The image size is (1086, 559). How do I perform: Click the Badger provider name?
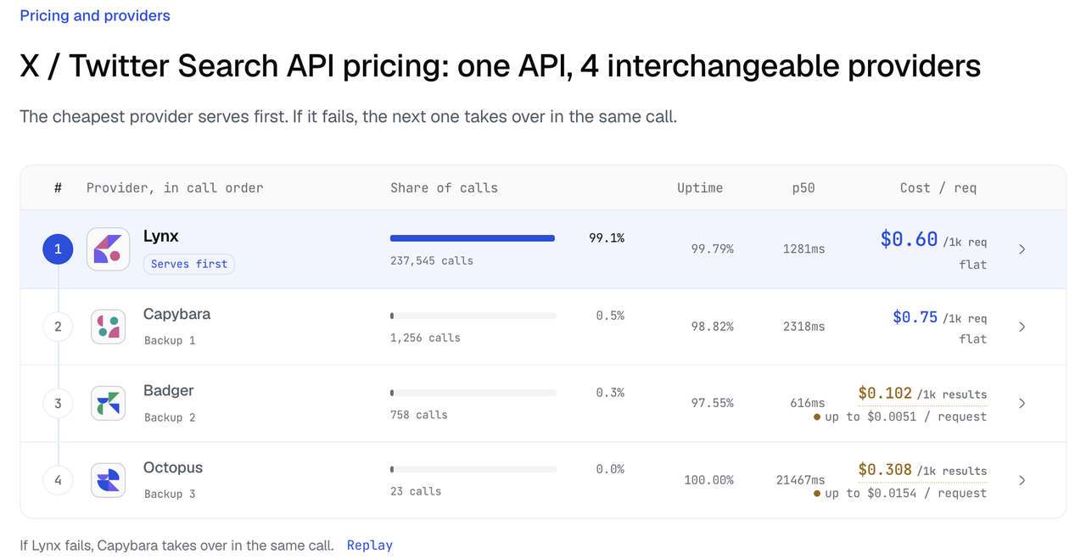tap(168, 390)
